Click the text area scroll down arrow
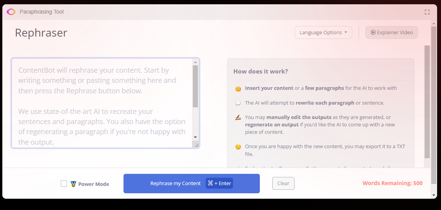 click(195, 137)
